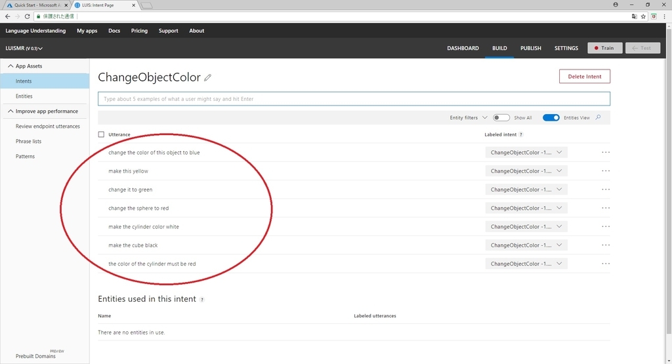Click the help icon beside Entities used in this intent
The height and width of the screenshot is (364, 672).
(x=202, y=300)
